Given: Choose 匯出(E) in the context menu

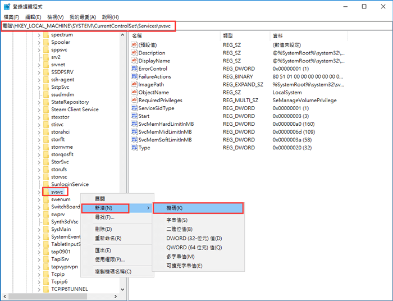Looking at the screenshot, I should pyautogui.click(x=117, y=250).
